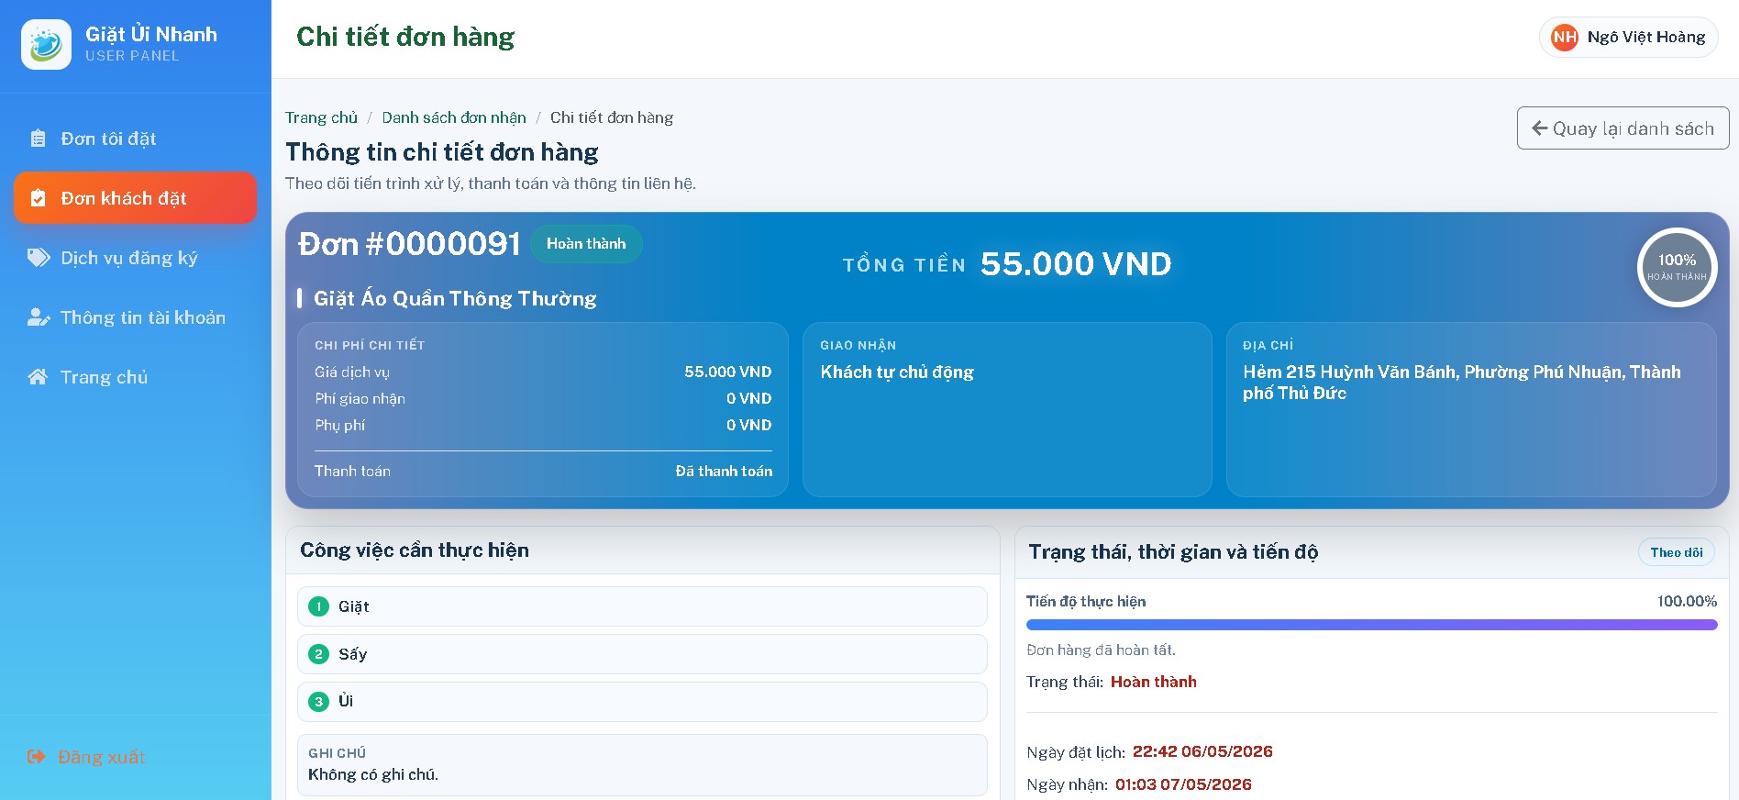Viewport: 1739px width, 800px height.
Task: Follow the Trang chủ breadcrumb link
Action: click(321, 117)
